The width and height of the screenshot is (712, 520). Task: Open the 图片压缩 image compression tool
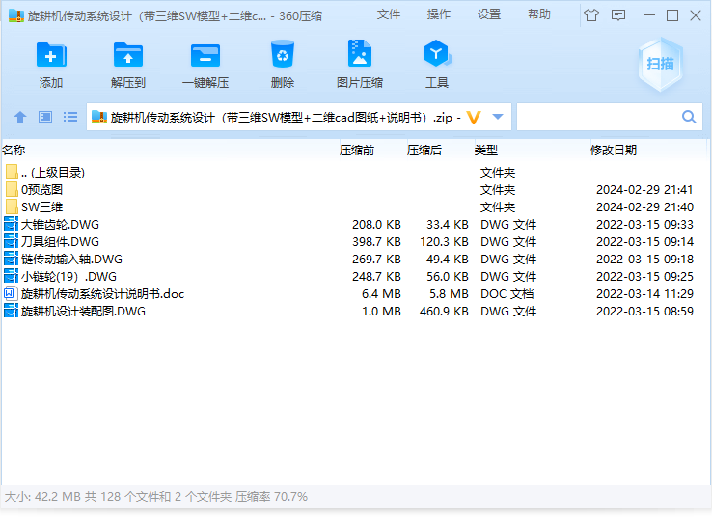click(x=360, y=54)
